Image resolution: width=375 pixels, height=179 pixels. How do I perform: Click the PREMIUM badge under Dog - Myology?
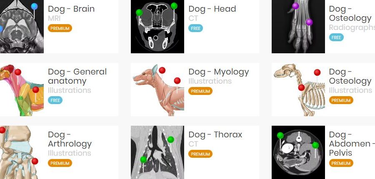point(200,91)
